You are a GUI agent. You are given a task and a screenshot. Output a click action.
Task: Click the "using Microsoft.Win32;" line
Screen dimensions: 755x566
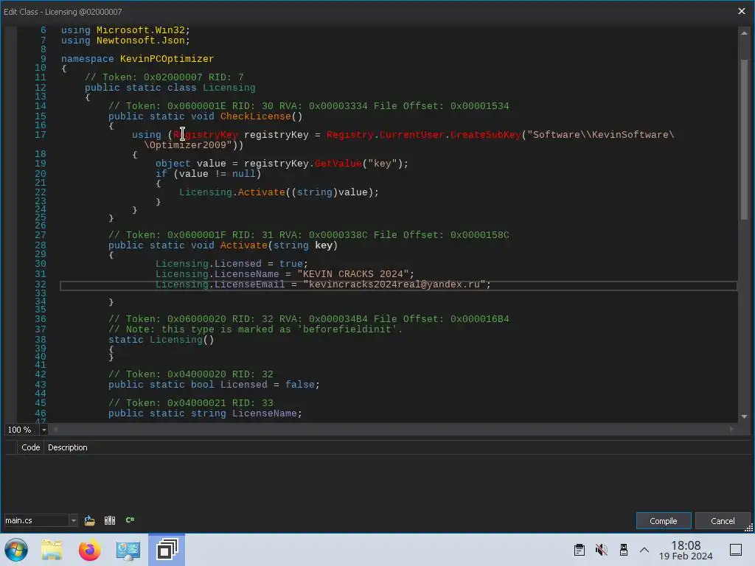pos(125,29)
